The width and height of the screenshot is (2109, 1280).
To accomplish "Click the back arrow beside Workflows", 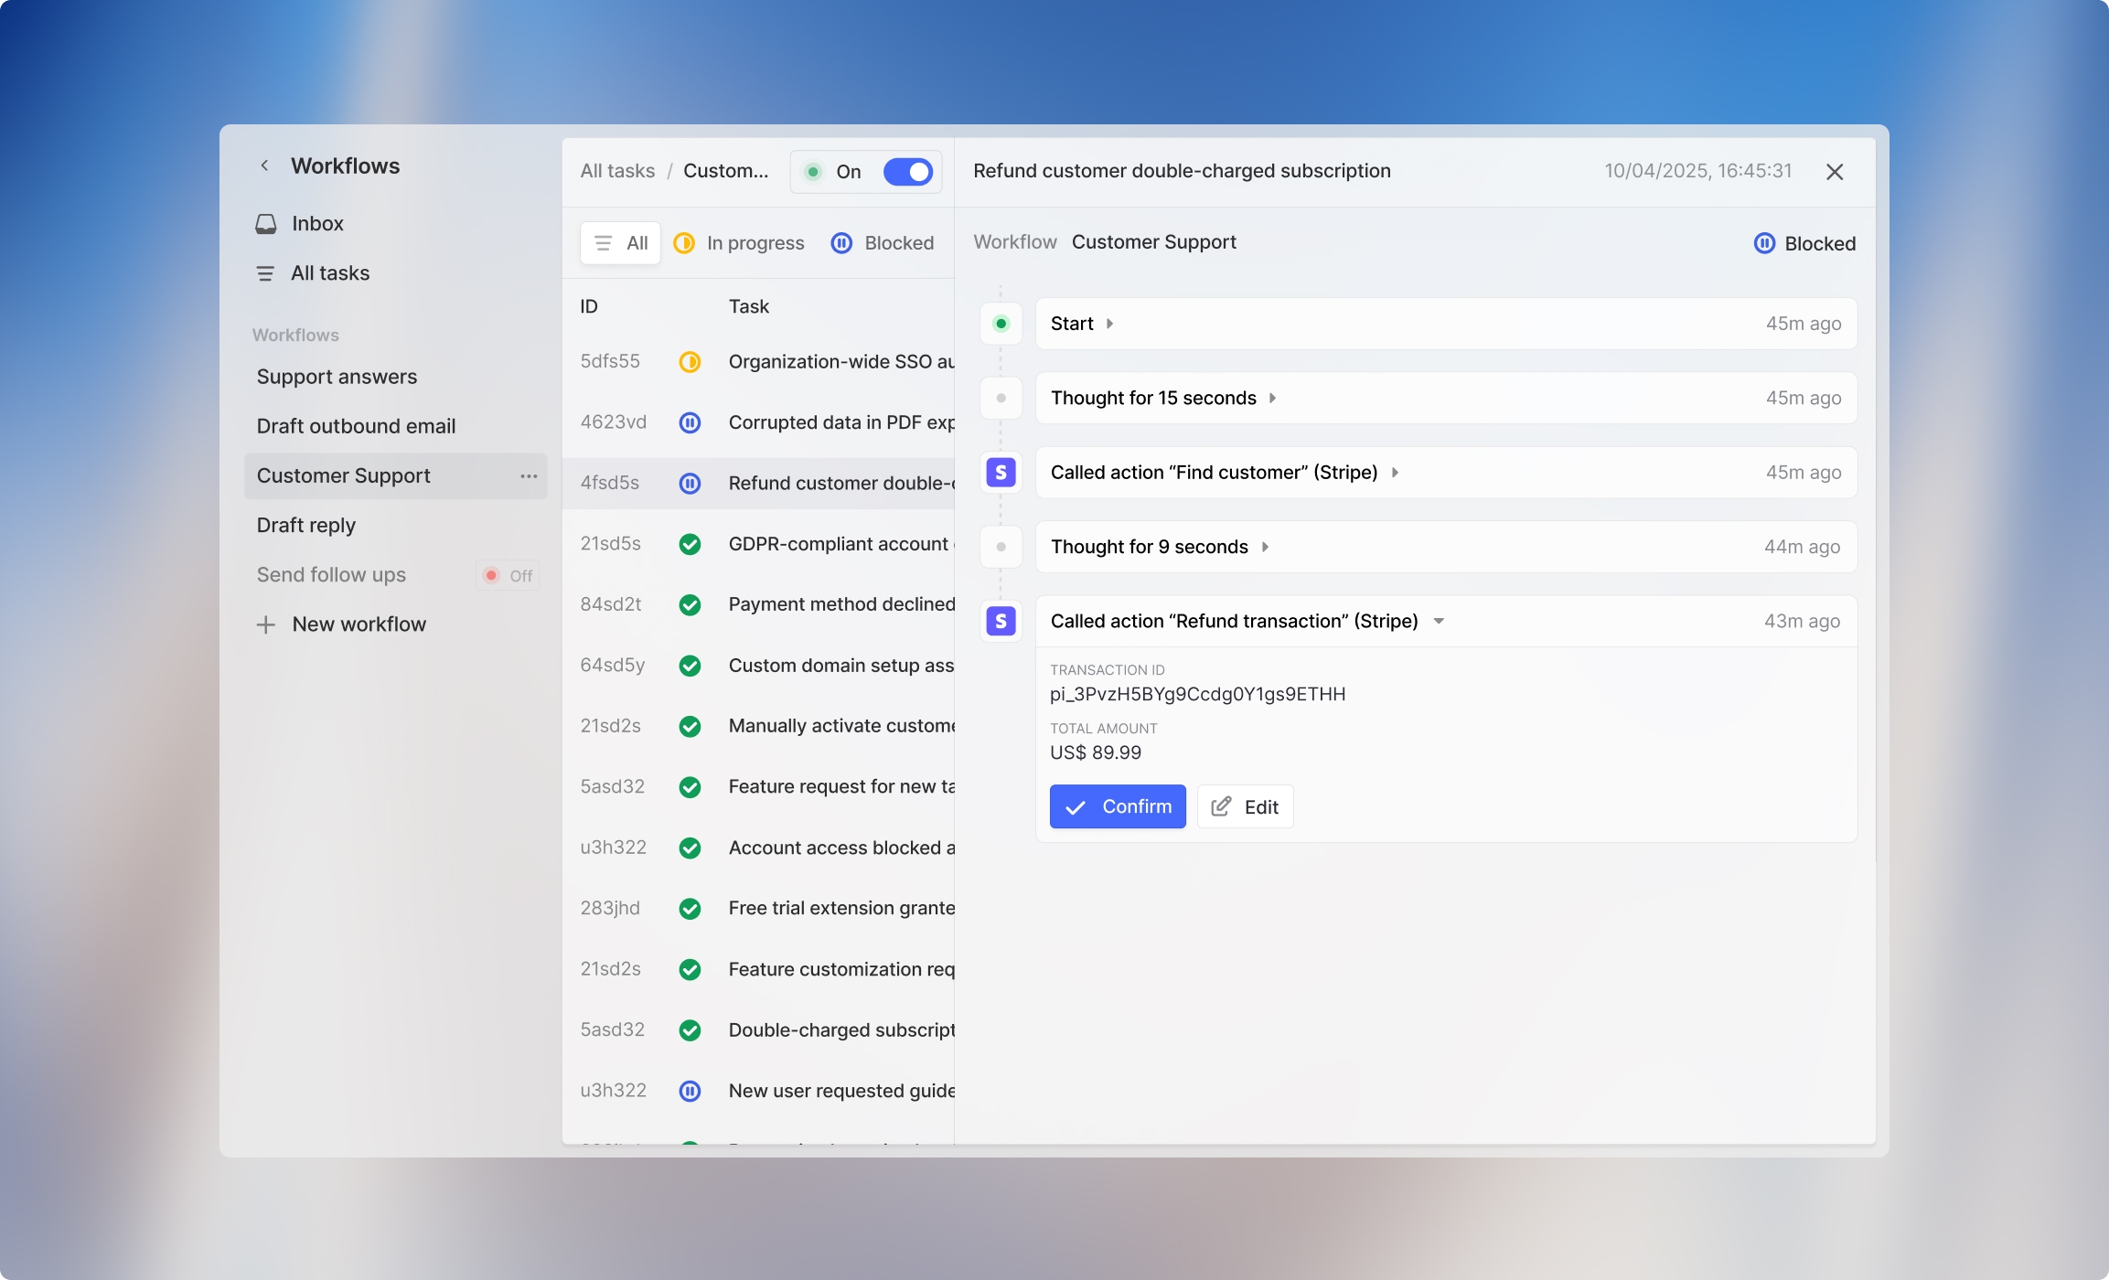I will click(x=264, y=165).
